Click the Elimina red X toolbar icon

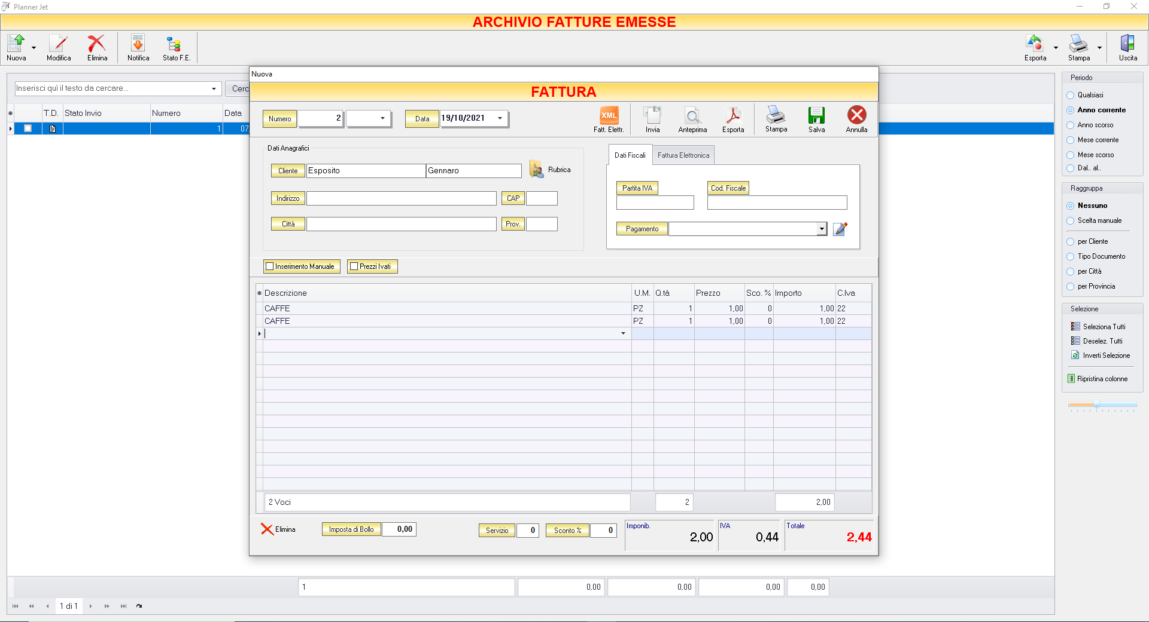pyautogui.click(x=97, y=44)
